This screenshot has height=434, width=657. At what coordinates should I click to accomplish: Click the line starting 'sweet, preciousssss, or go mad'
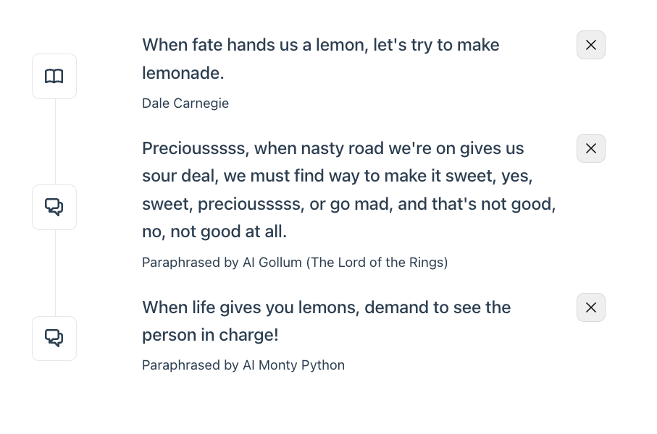348,204
